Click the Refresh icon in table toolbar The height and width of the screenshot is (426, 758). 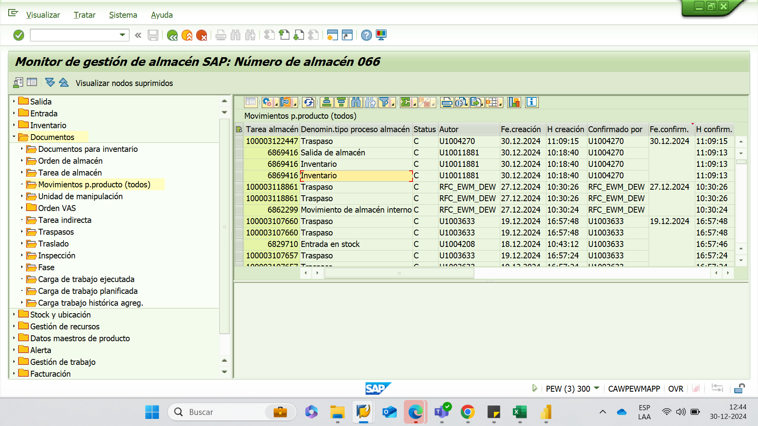pyautogui.click(x=309, y=103)
